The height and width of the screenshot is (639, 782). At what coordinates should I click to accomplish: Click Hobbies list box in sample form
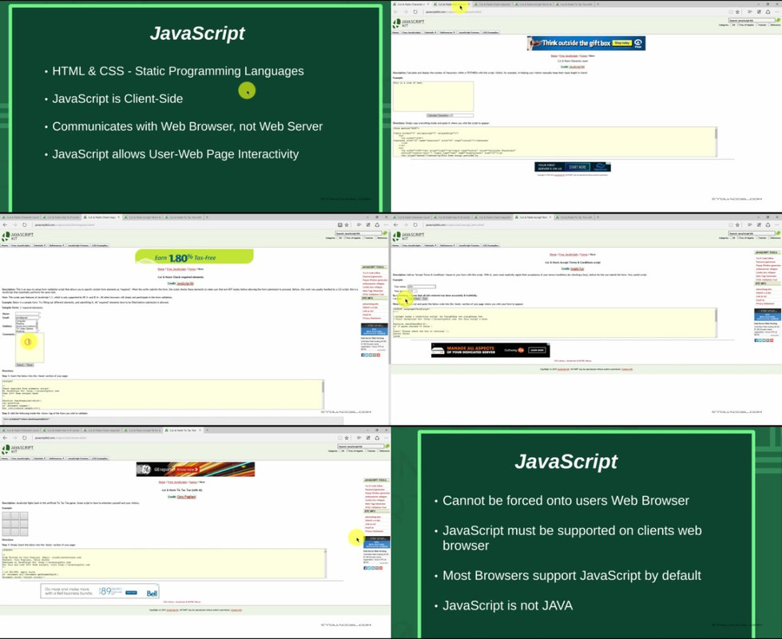[26, 326]
